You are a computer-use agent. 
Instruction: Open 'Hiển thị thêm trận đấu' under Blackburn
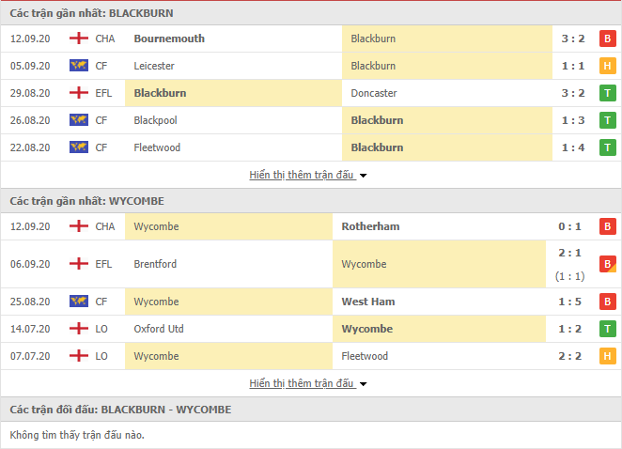pos(301,175)
